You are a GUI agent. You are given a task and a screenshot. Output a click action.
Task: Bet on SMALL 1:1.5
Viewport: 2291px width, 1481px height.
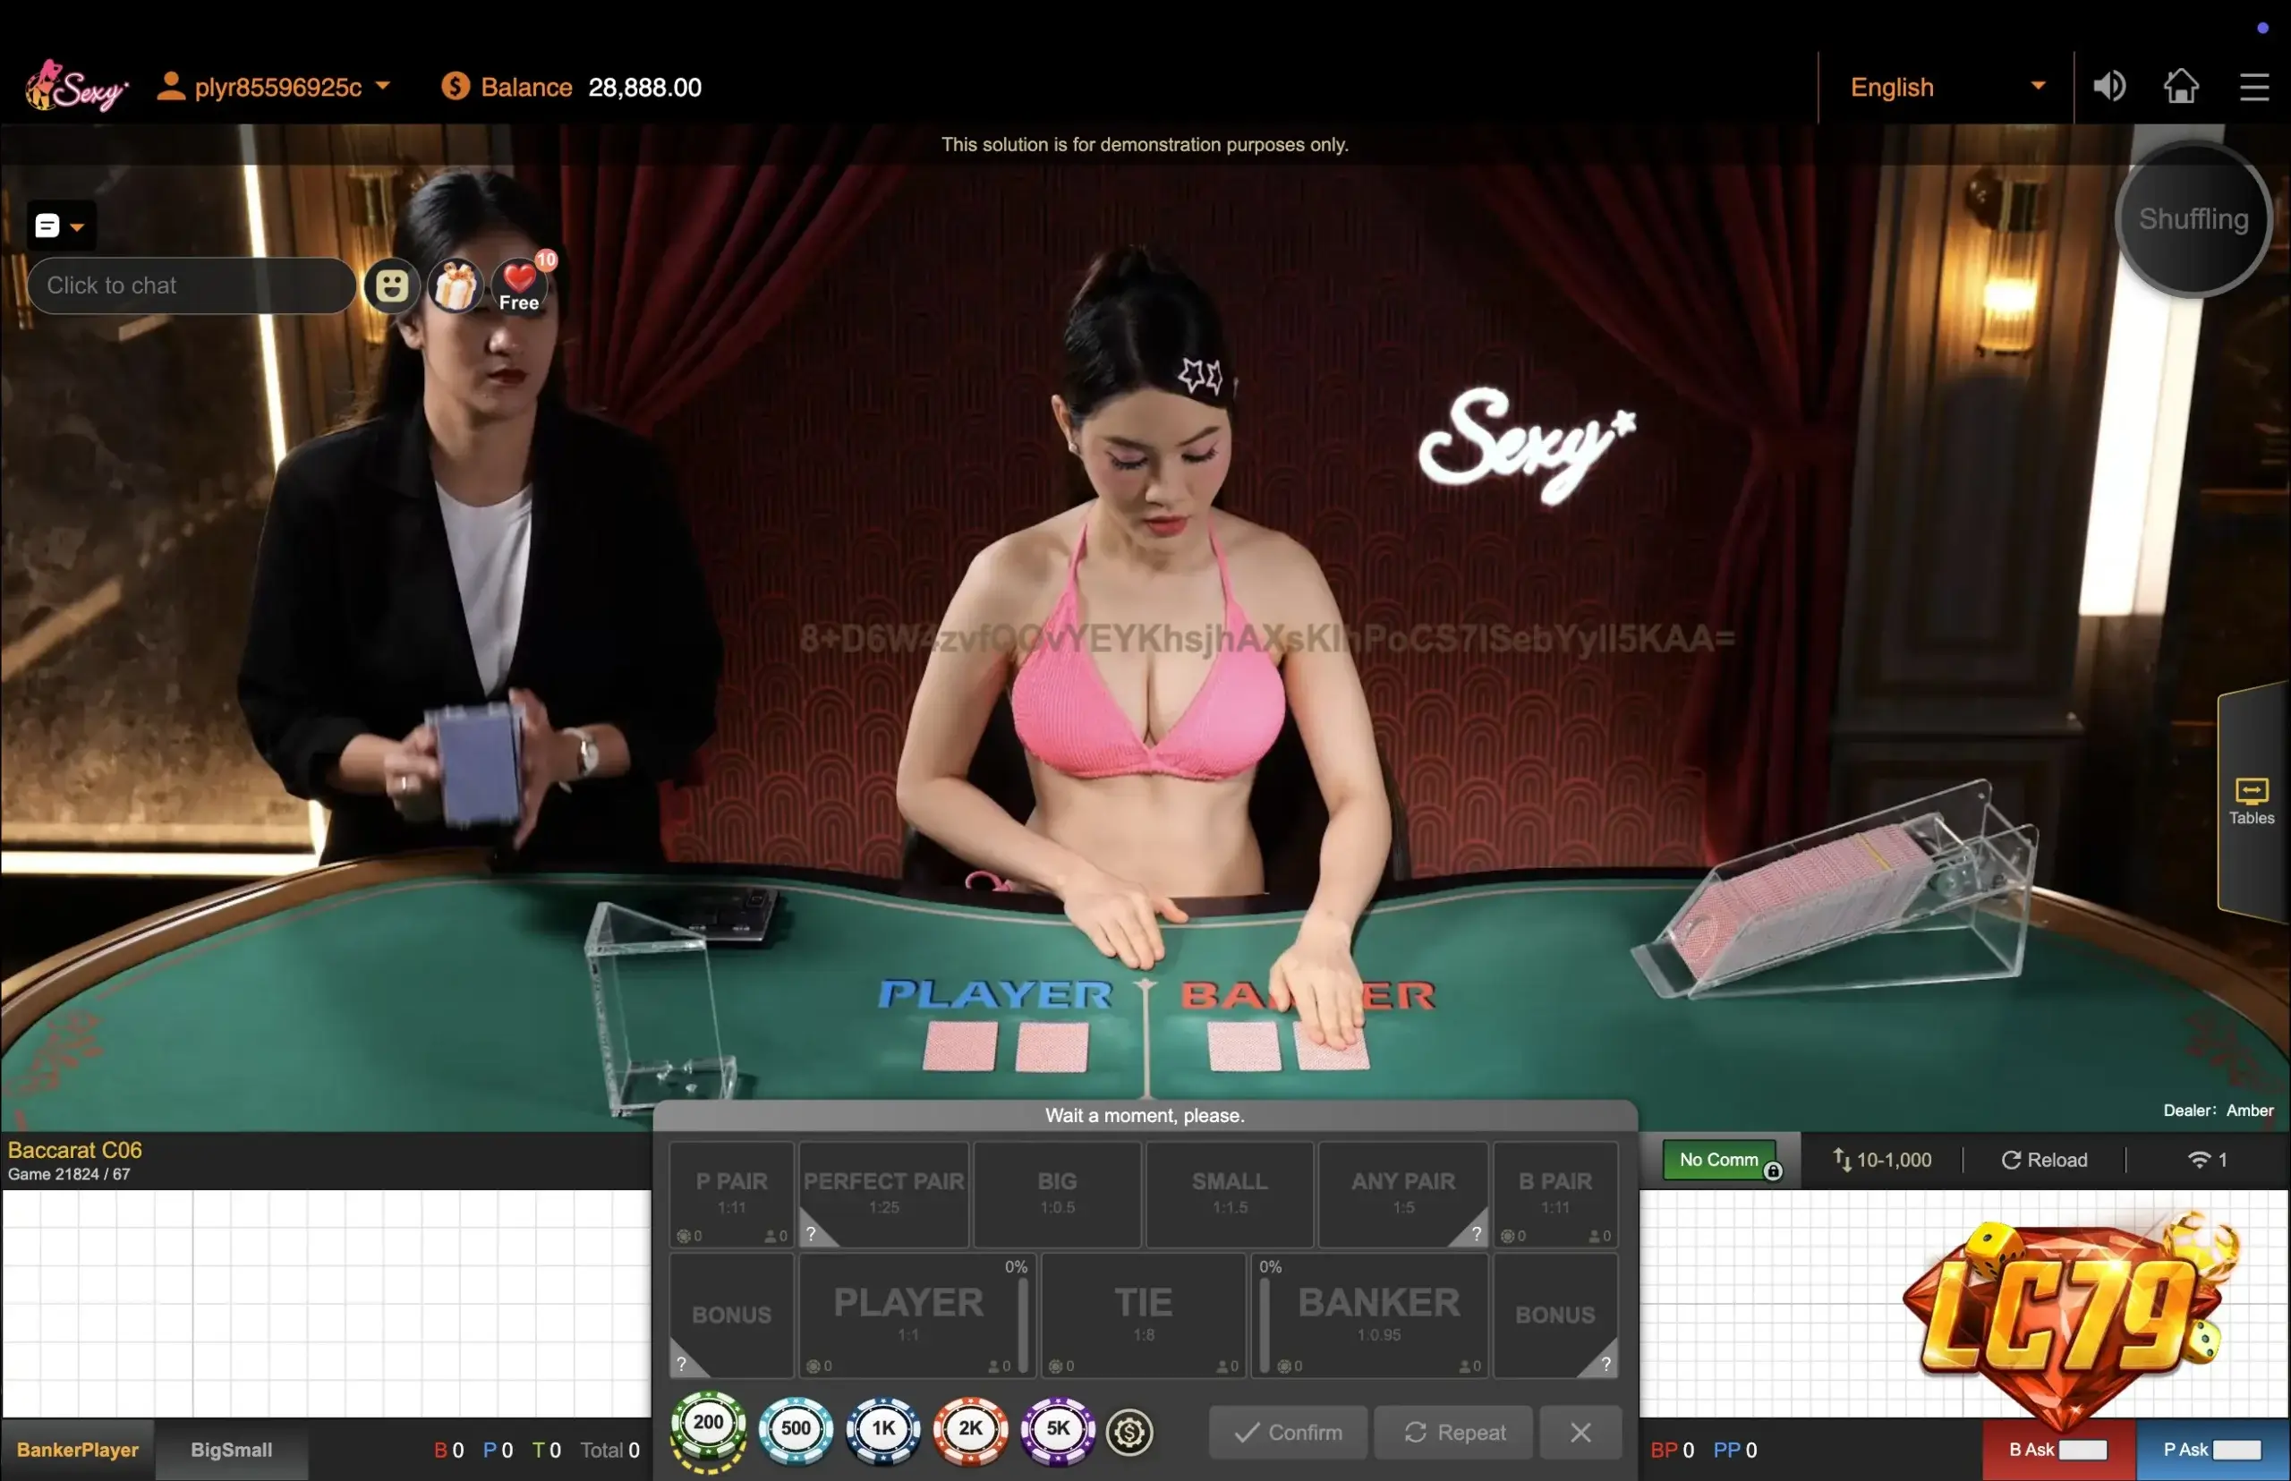point(1230,1194)
